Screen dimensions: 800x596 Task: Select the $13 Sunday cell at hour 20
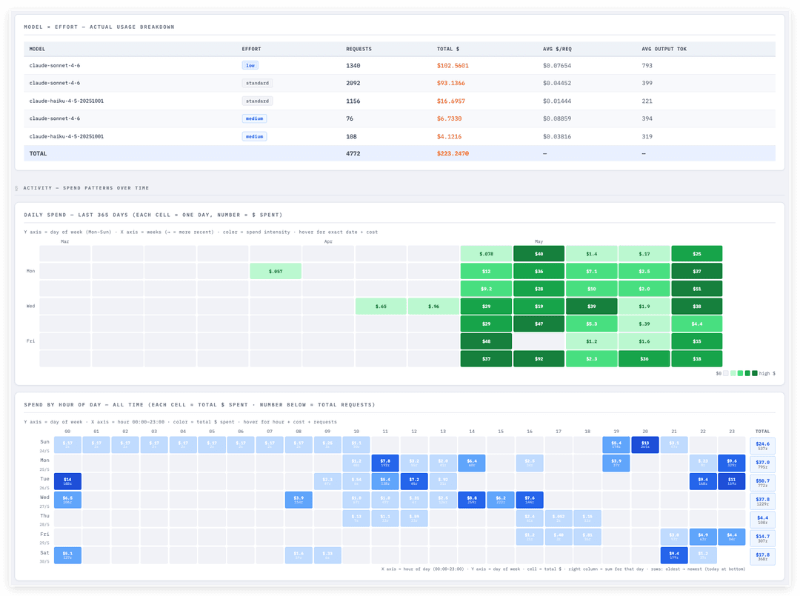[x=645, y=444]
